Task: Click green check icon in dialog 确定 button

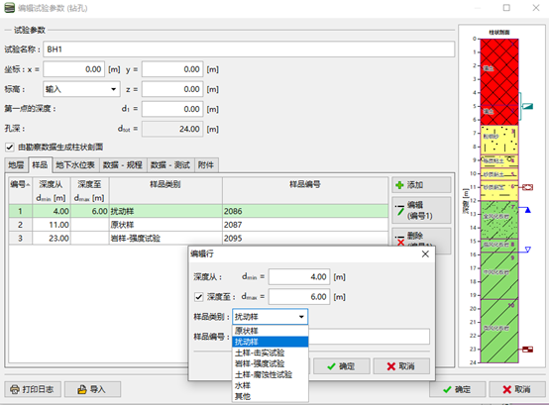Action: 331,366
